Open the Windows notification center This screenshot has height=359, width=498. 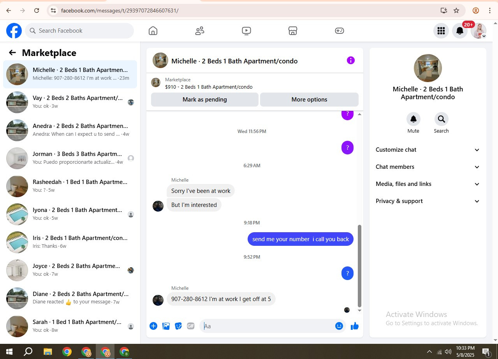(x=486, y=352)
